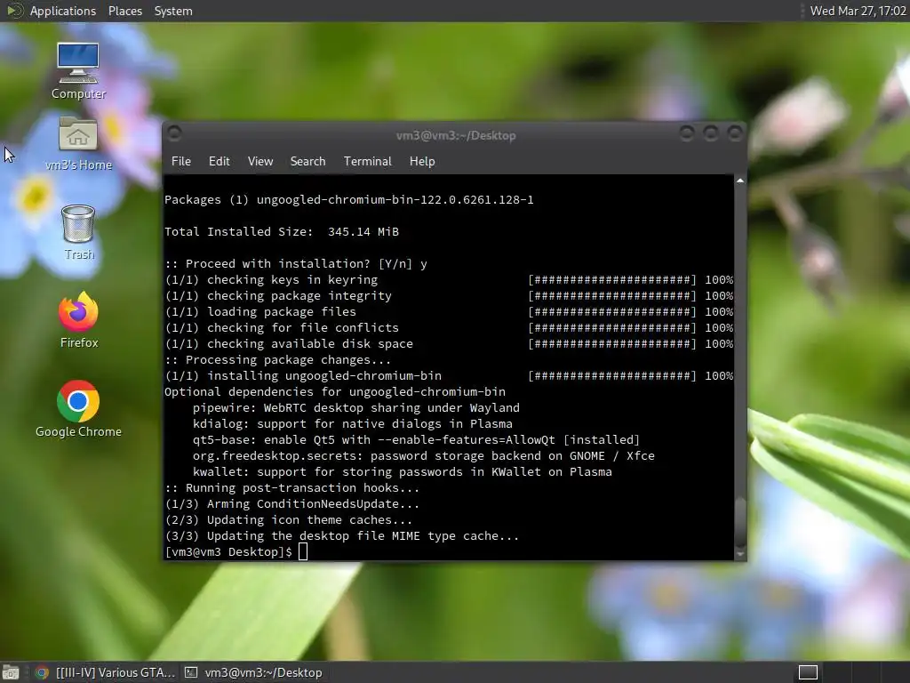The image size is (910, 683).
Task: Open the Computer desktop icon
Action: click(x=78, y=71)
